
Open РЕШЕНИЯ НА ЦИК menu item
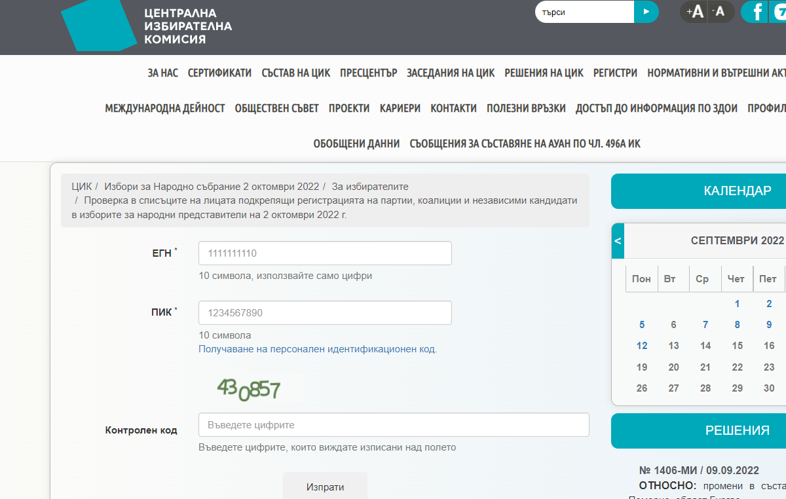pos(544,73)
